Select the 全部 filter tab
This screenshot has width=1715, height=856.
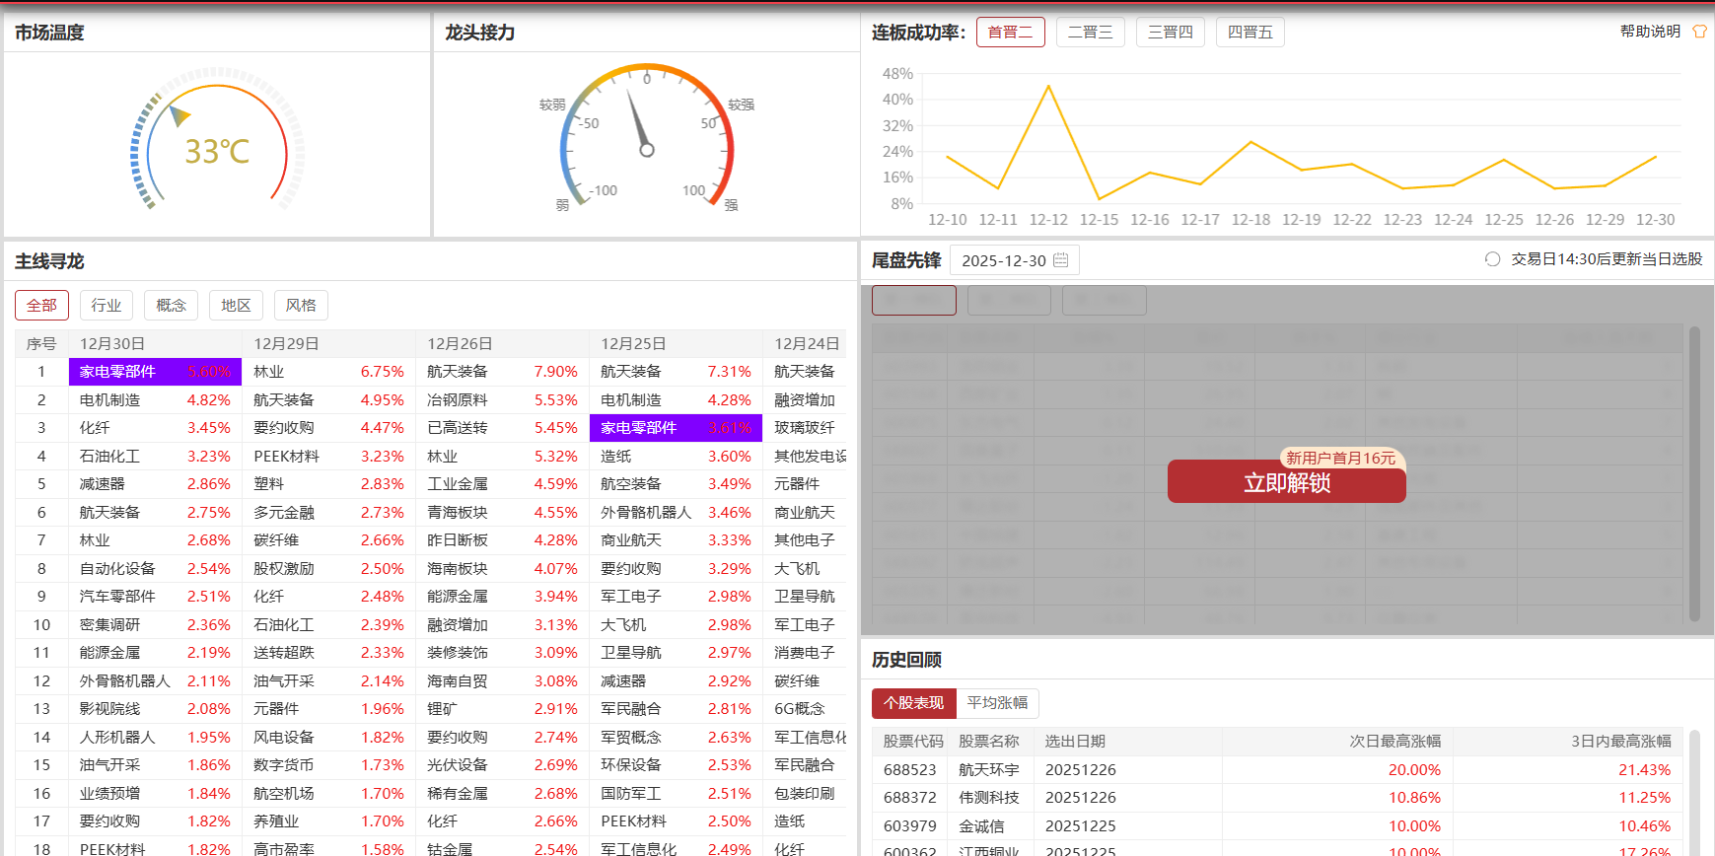[x=41, y=306]
